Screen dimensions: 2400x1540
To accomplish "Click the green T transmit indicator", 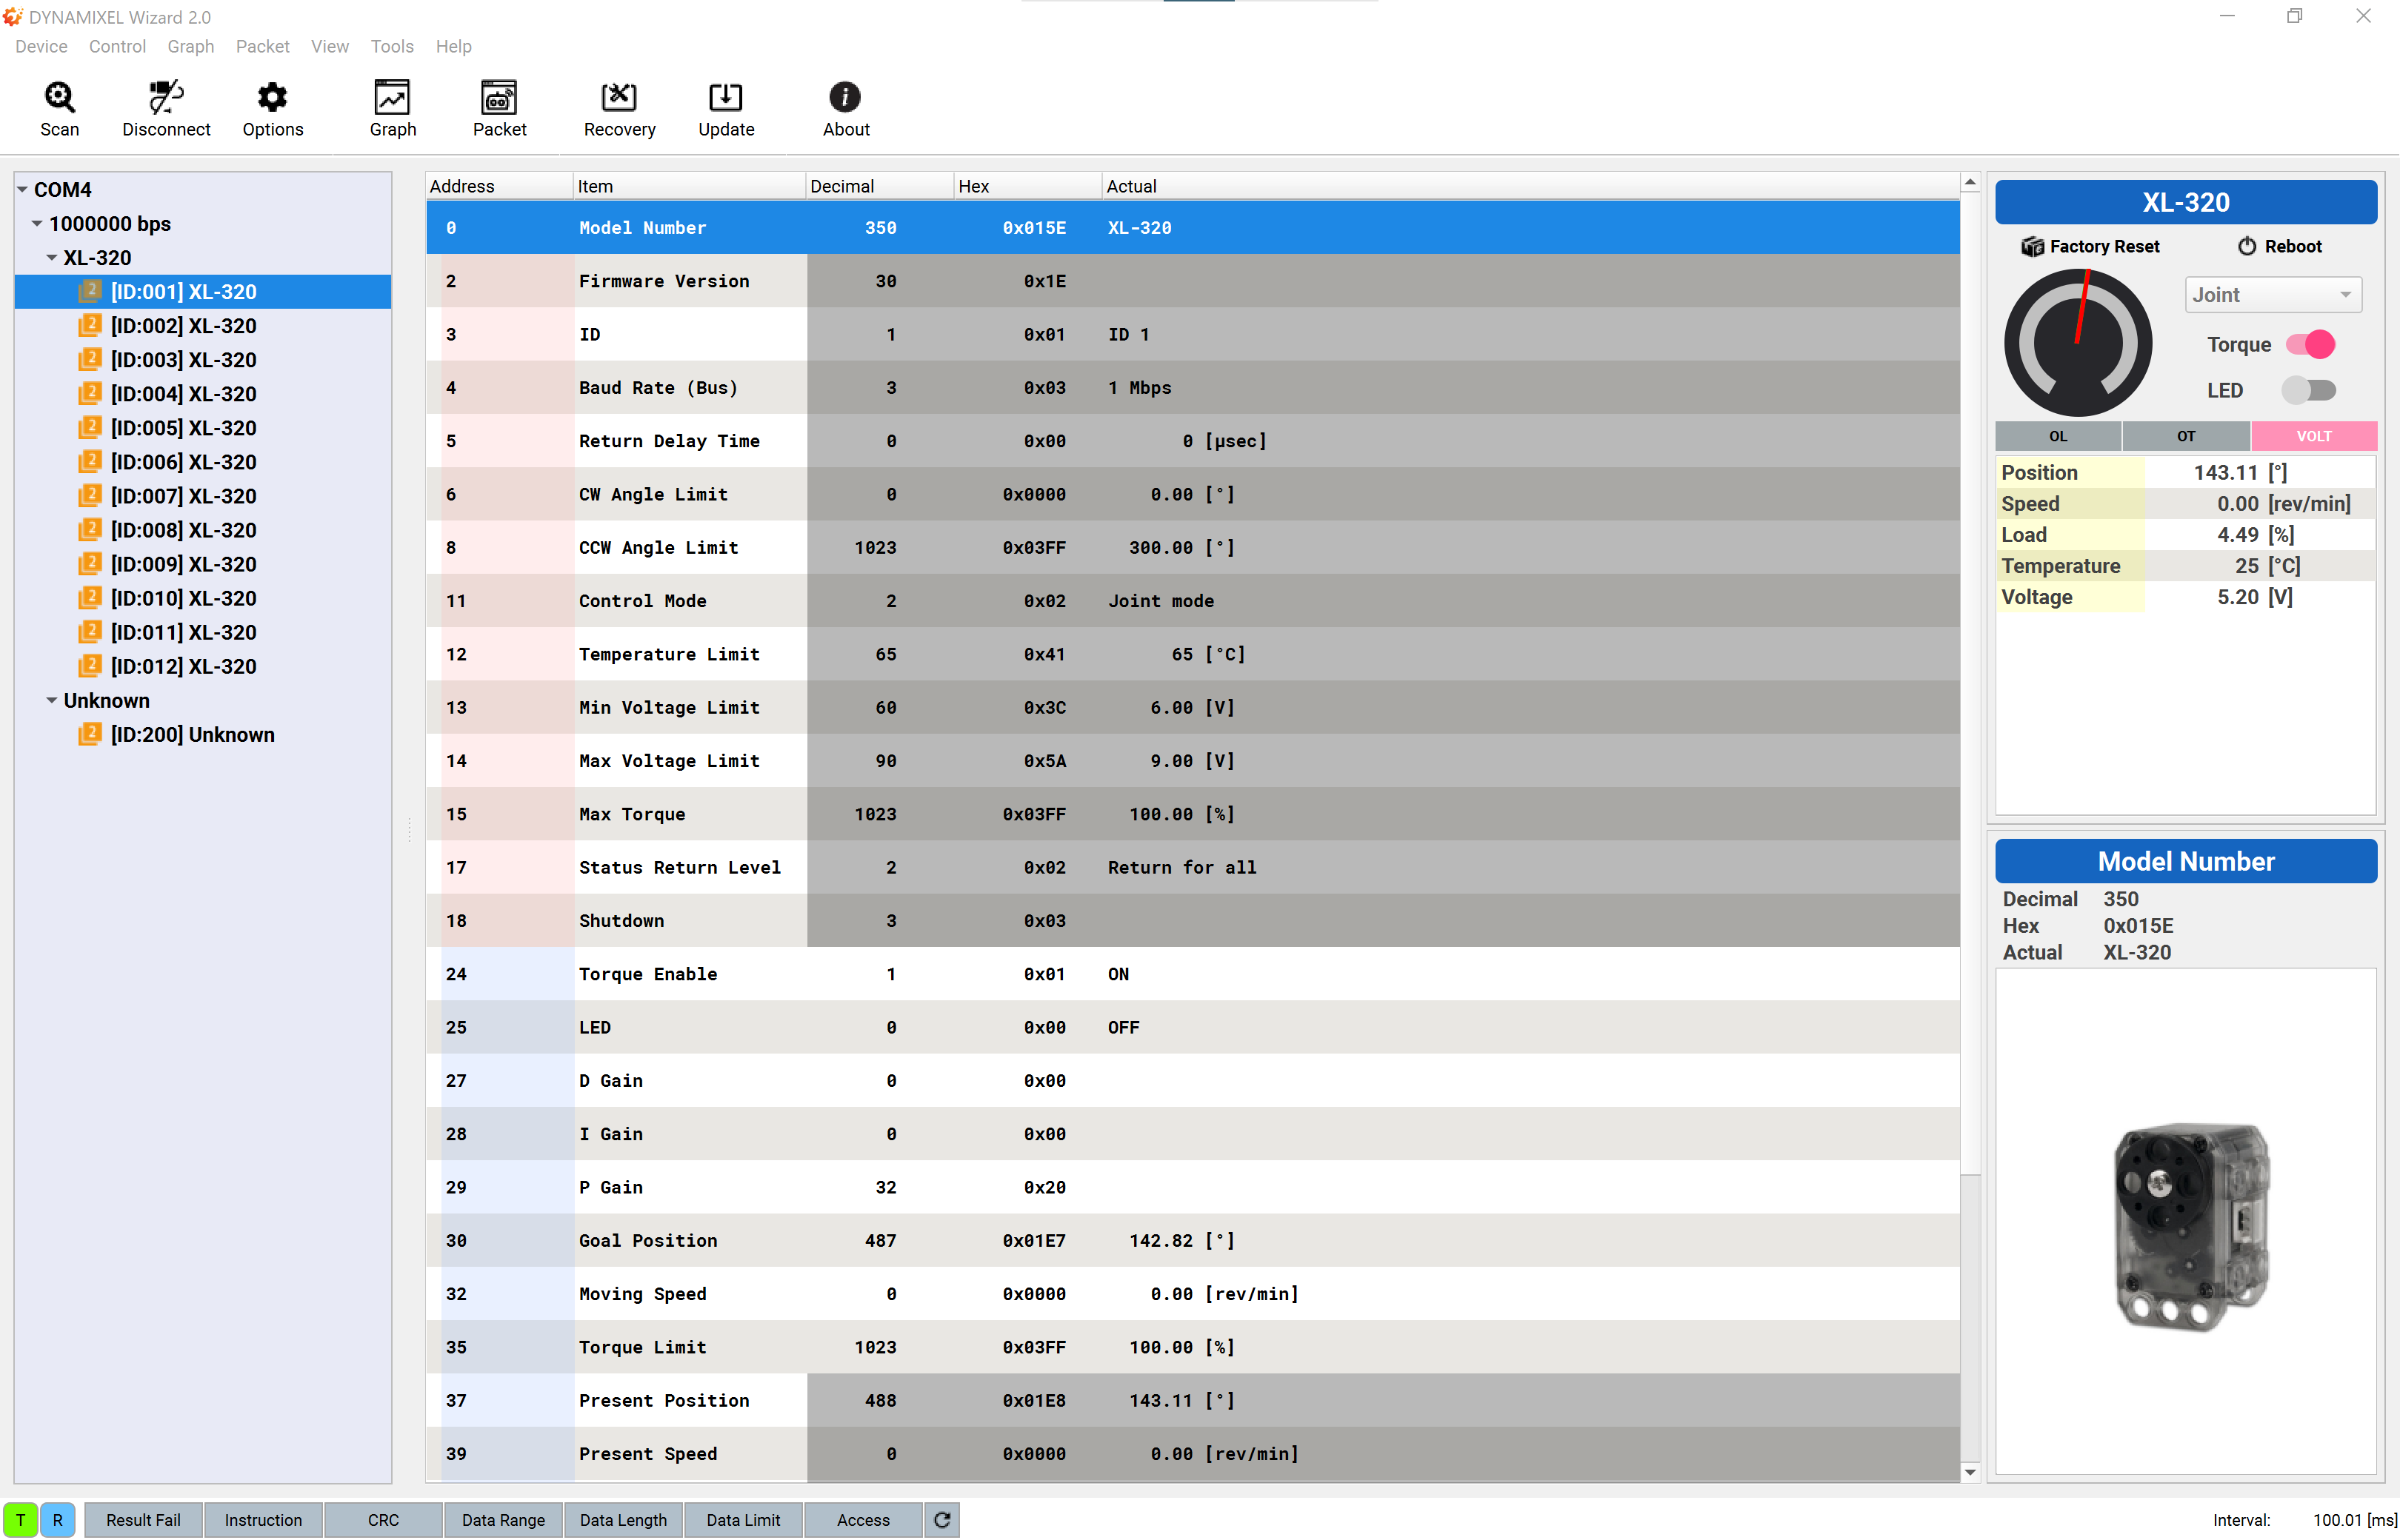I will [x=20, y=1520].
